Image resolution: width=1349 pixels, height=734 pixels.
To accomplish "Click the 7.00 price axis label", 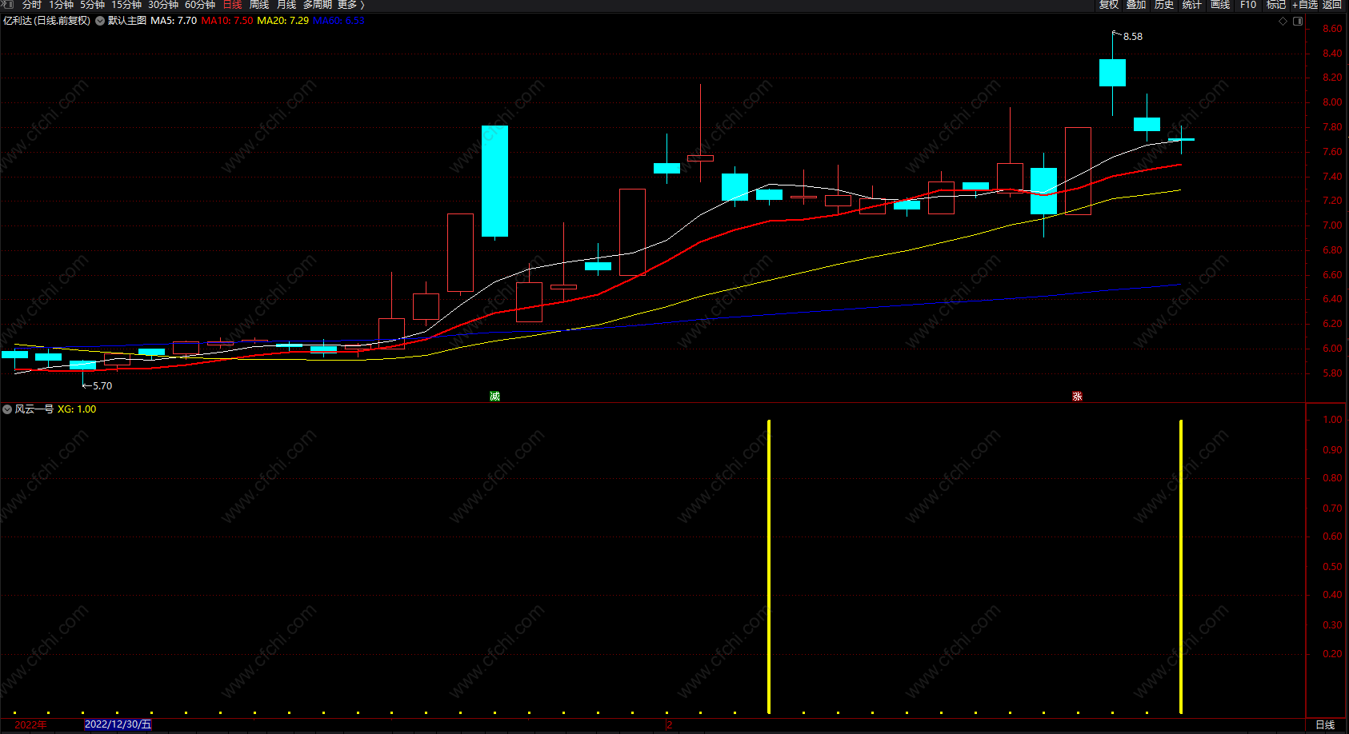I will pyautogui.click(x=1332, y=225).
